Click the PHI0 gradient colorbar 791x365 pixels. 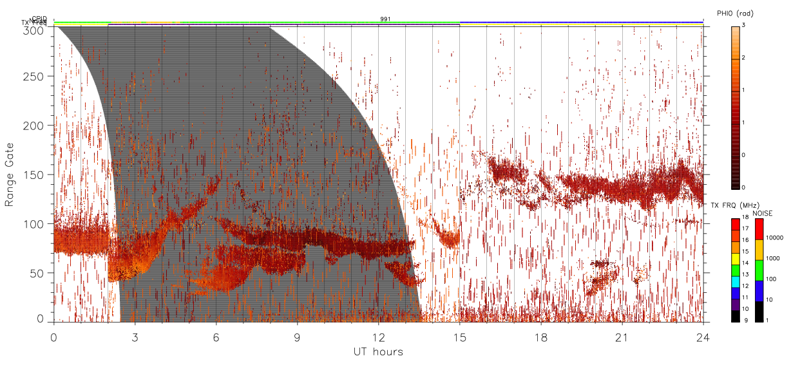(735, 107)
